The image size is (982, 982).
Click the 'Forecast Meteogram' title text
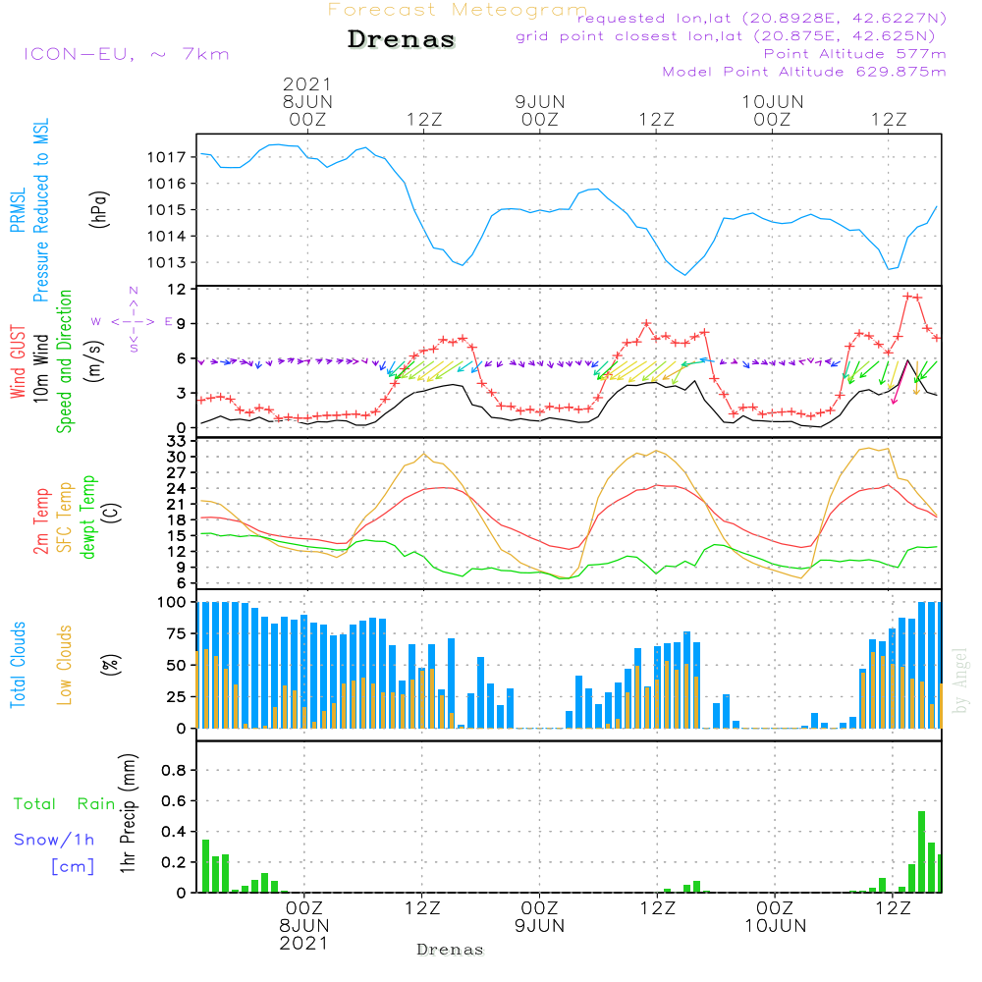coord(458,10)
